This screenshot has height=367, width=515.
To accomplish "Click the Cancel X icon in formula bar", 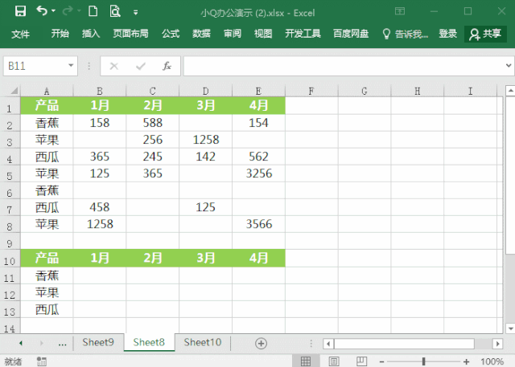I will pyautogui.click(x=114, y=66).
